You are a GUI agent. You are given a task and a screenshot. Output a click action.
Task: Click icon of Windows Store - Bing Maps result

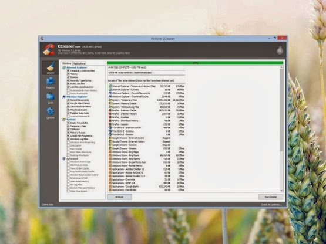point(110,152)
